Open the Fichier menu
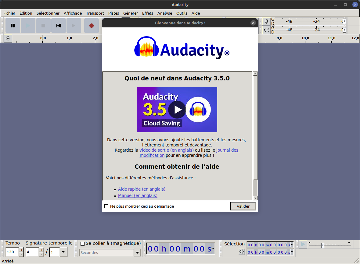This screenshot has width=360, height=264. (9, 13)
